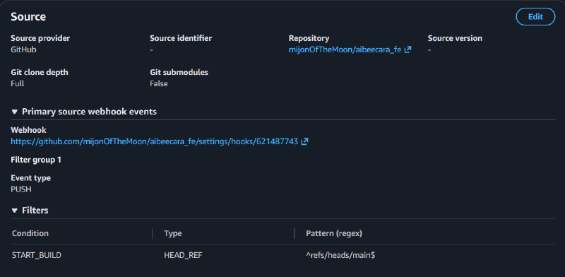565x277 pixels.
Task: Click the external-link icon after the webhook URL
Action: (305, 141)
